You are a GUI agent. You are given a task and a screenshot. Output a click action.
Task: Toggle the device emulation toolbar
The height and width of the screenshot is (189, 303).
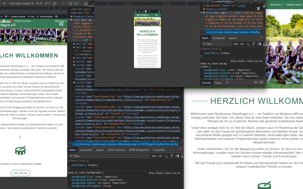click(76, 4)
